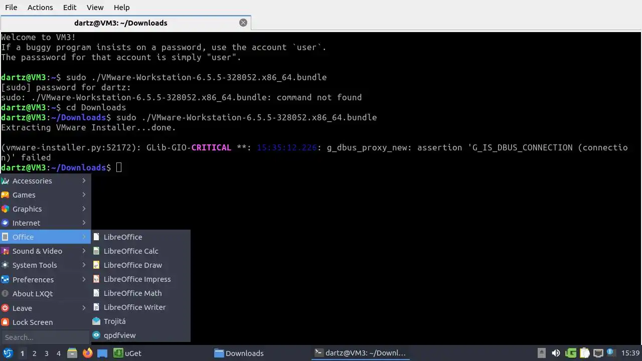Click the 15:39 clock
This screenshot has height=361, width=642.
[630, 353]
